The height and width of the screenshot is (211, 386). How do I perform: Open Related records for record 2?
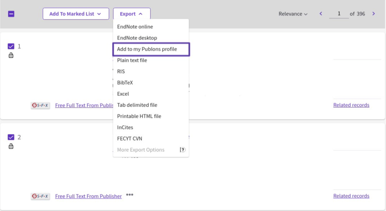coord(351,196)
